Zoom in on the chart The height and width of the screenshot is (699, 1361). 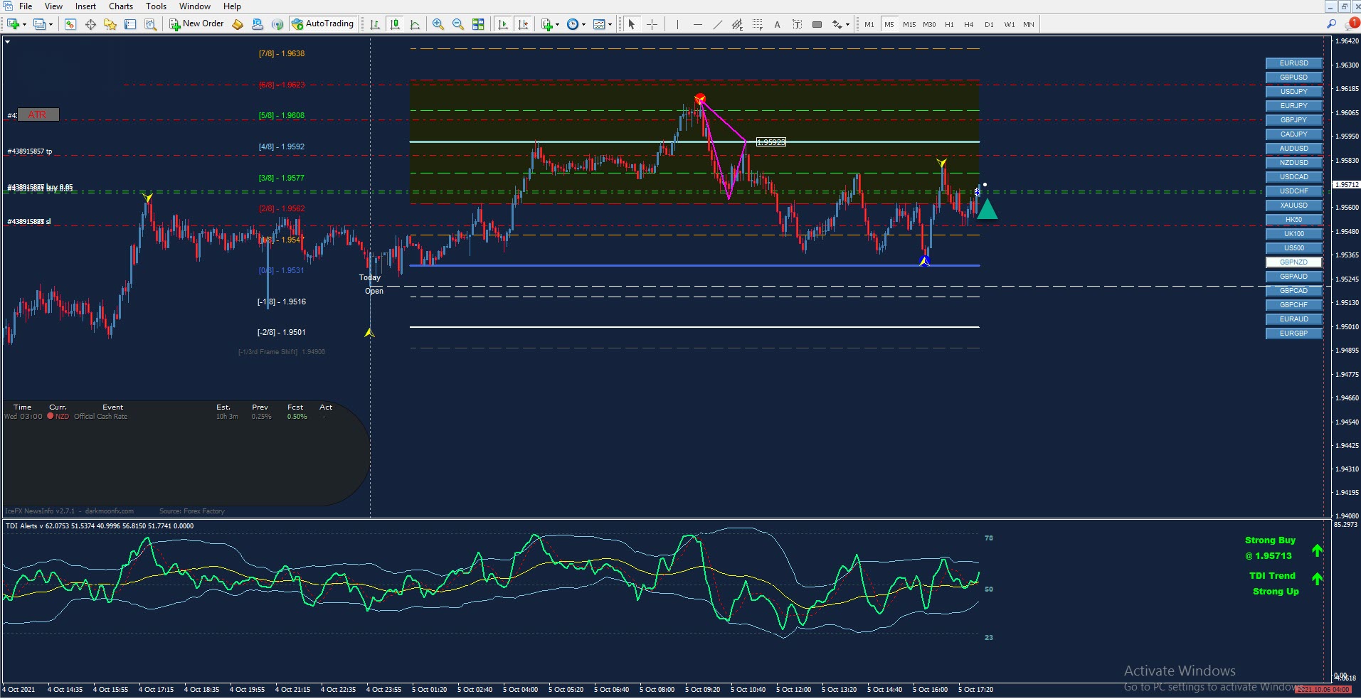(x=438, y=24)
